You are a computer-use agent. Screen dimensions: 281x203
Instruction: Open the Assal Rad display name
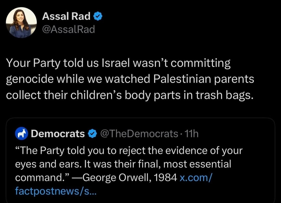pyautogui.click(x=66, y=17)
